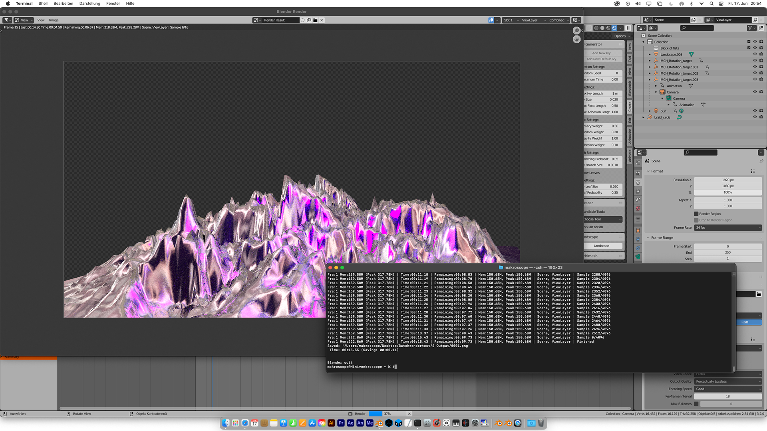This screenshot has height=431, width=767.
Task: Select the View Layer properties tab icon
Action: [638, 191]
